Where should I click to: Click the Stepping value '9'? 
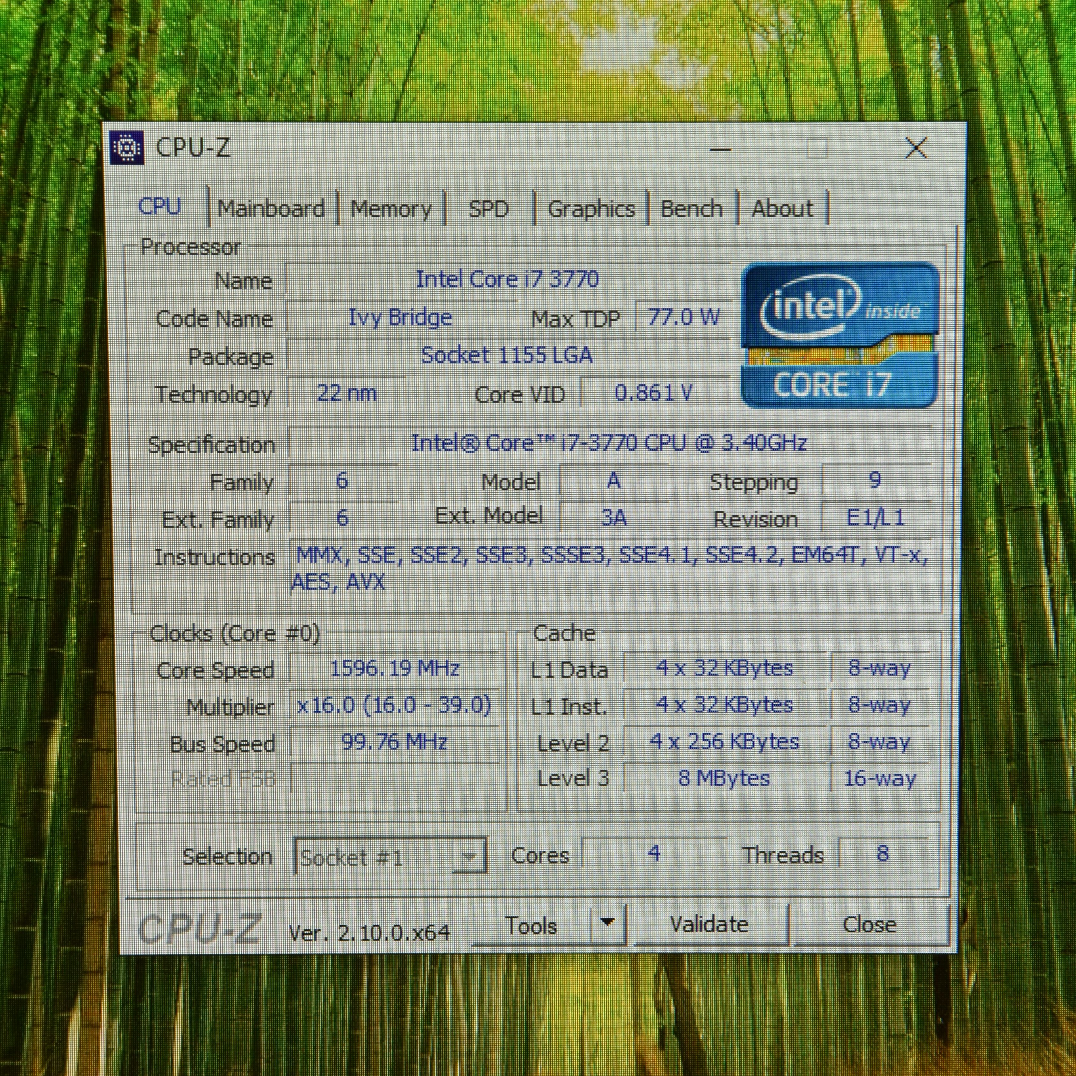(875, 480)
